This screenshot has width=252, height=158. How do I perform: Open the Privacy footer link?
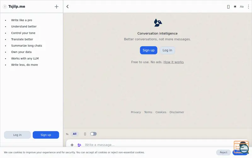click(136, 112)
